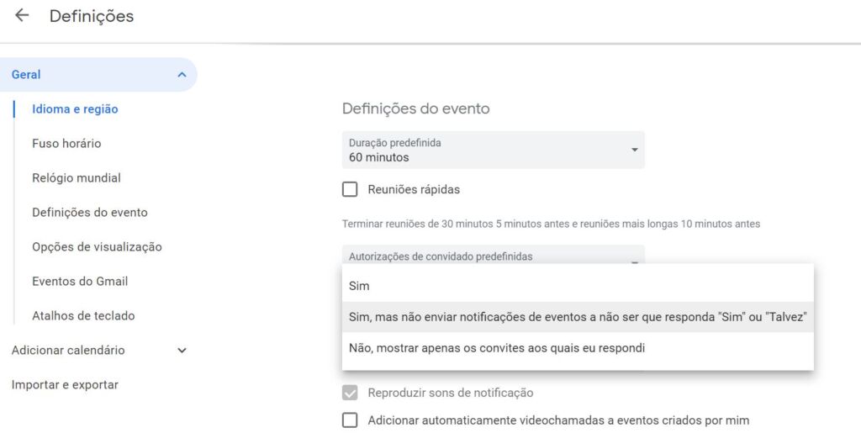Go to Fuso horário section
The width and height of the screenshot is (861, 433).
[x=66, y=144]
